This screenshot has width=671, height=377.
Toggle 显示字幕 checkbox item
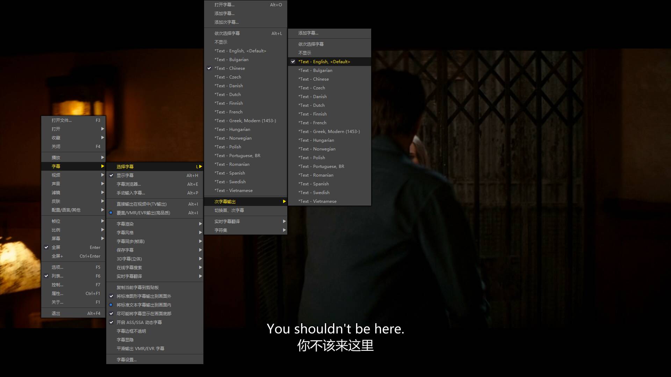125,175
